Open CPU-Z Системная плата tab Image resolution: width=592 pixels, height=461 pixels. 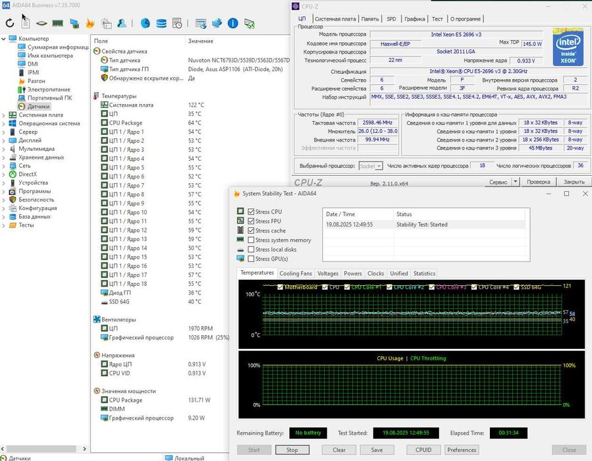[335, 19]
